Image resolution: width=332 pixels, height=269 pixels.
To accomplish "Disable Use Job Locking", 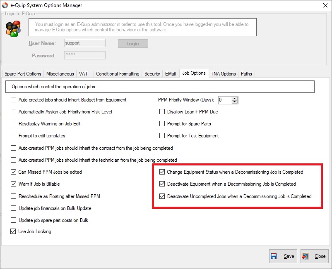I will (13, 231).
